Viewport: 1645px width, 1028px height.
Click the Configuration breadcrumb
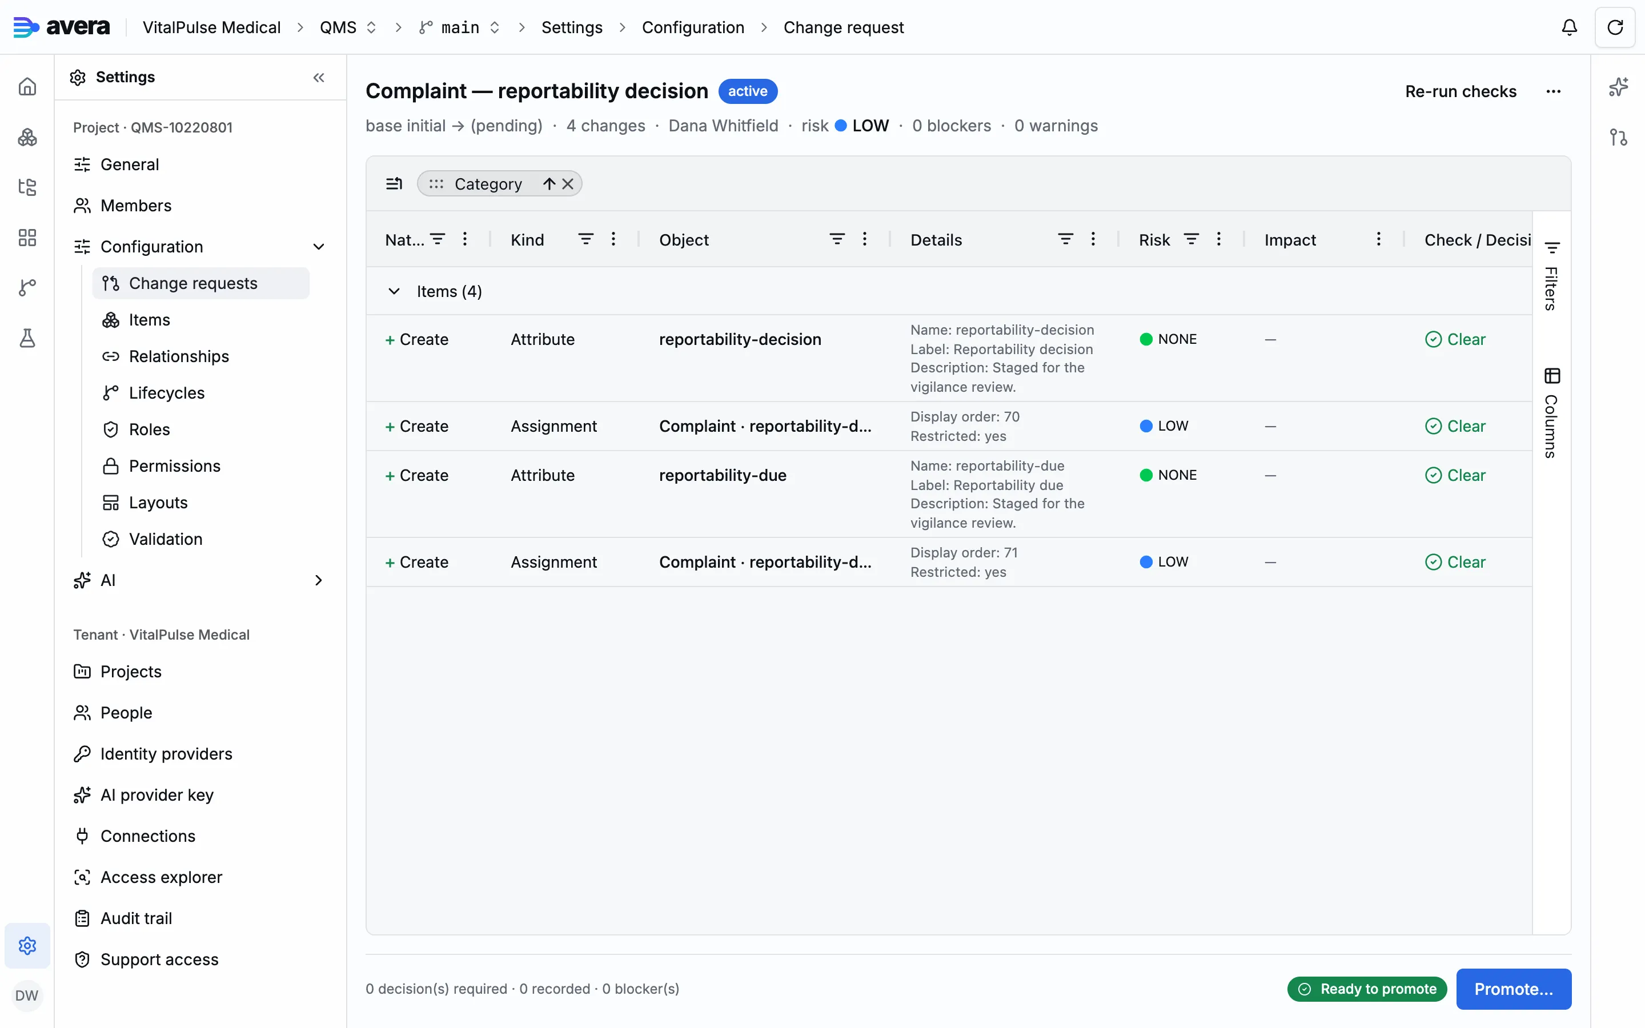693,27
